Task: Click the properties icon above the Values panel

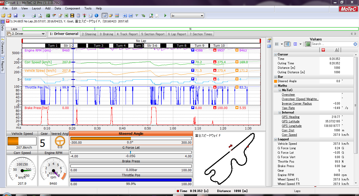Action: click(x=269, y=40)
